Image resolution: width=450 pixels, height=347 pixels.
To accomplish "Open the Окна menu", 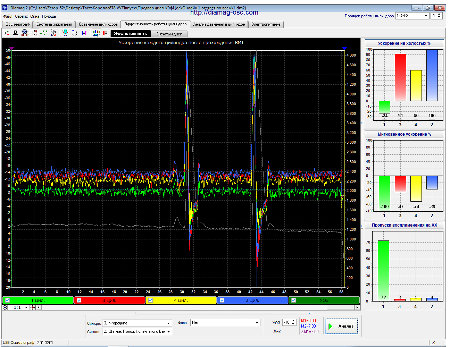I will click(x=35, y=16).
